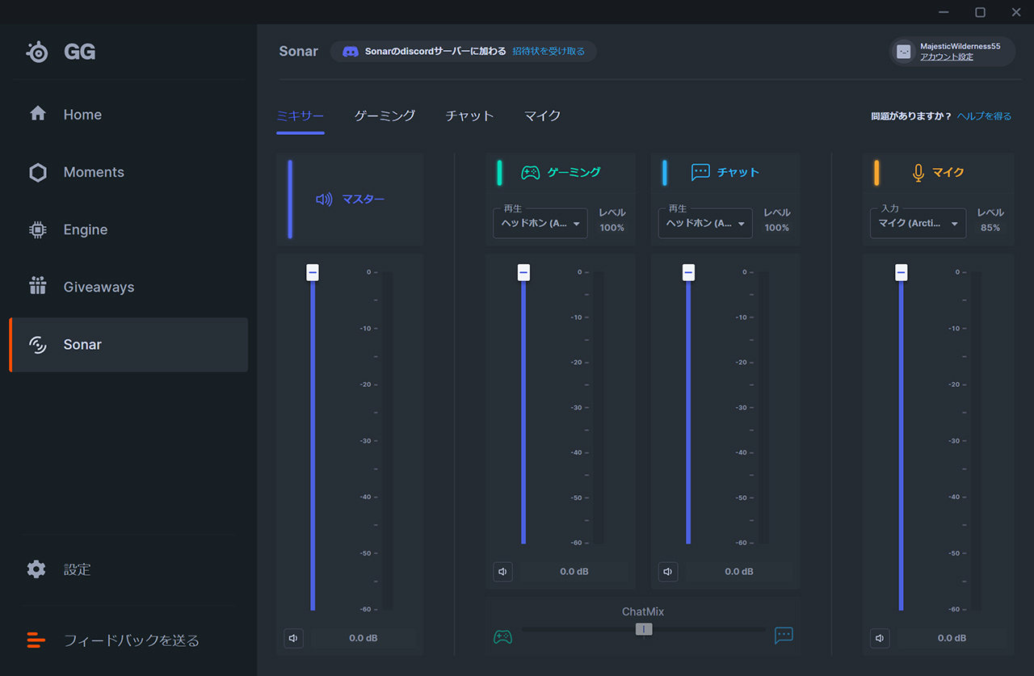The width and height of the screenshot is (1034, 676).
Task: Open 設定 settings gear in sidebar
Action: point(37,569)
